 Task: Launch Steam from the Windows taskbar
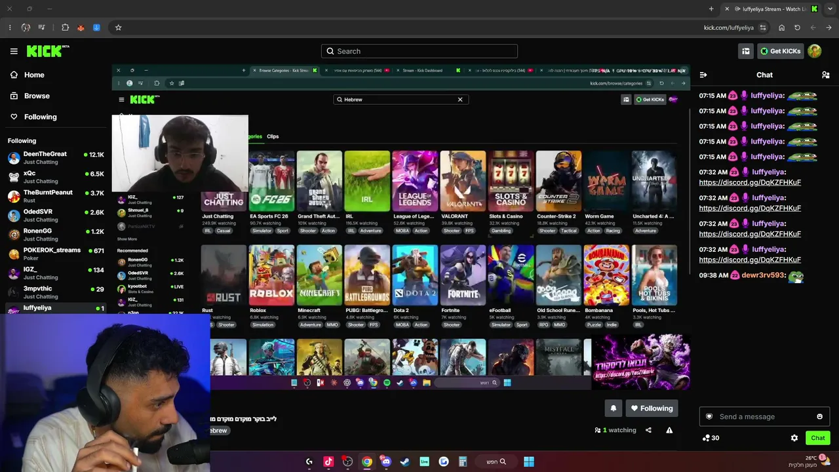(x=405, y=462)
